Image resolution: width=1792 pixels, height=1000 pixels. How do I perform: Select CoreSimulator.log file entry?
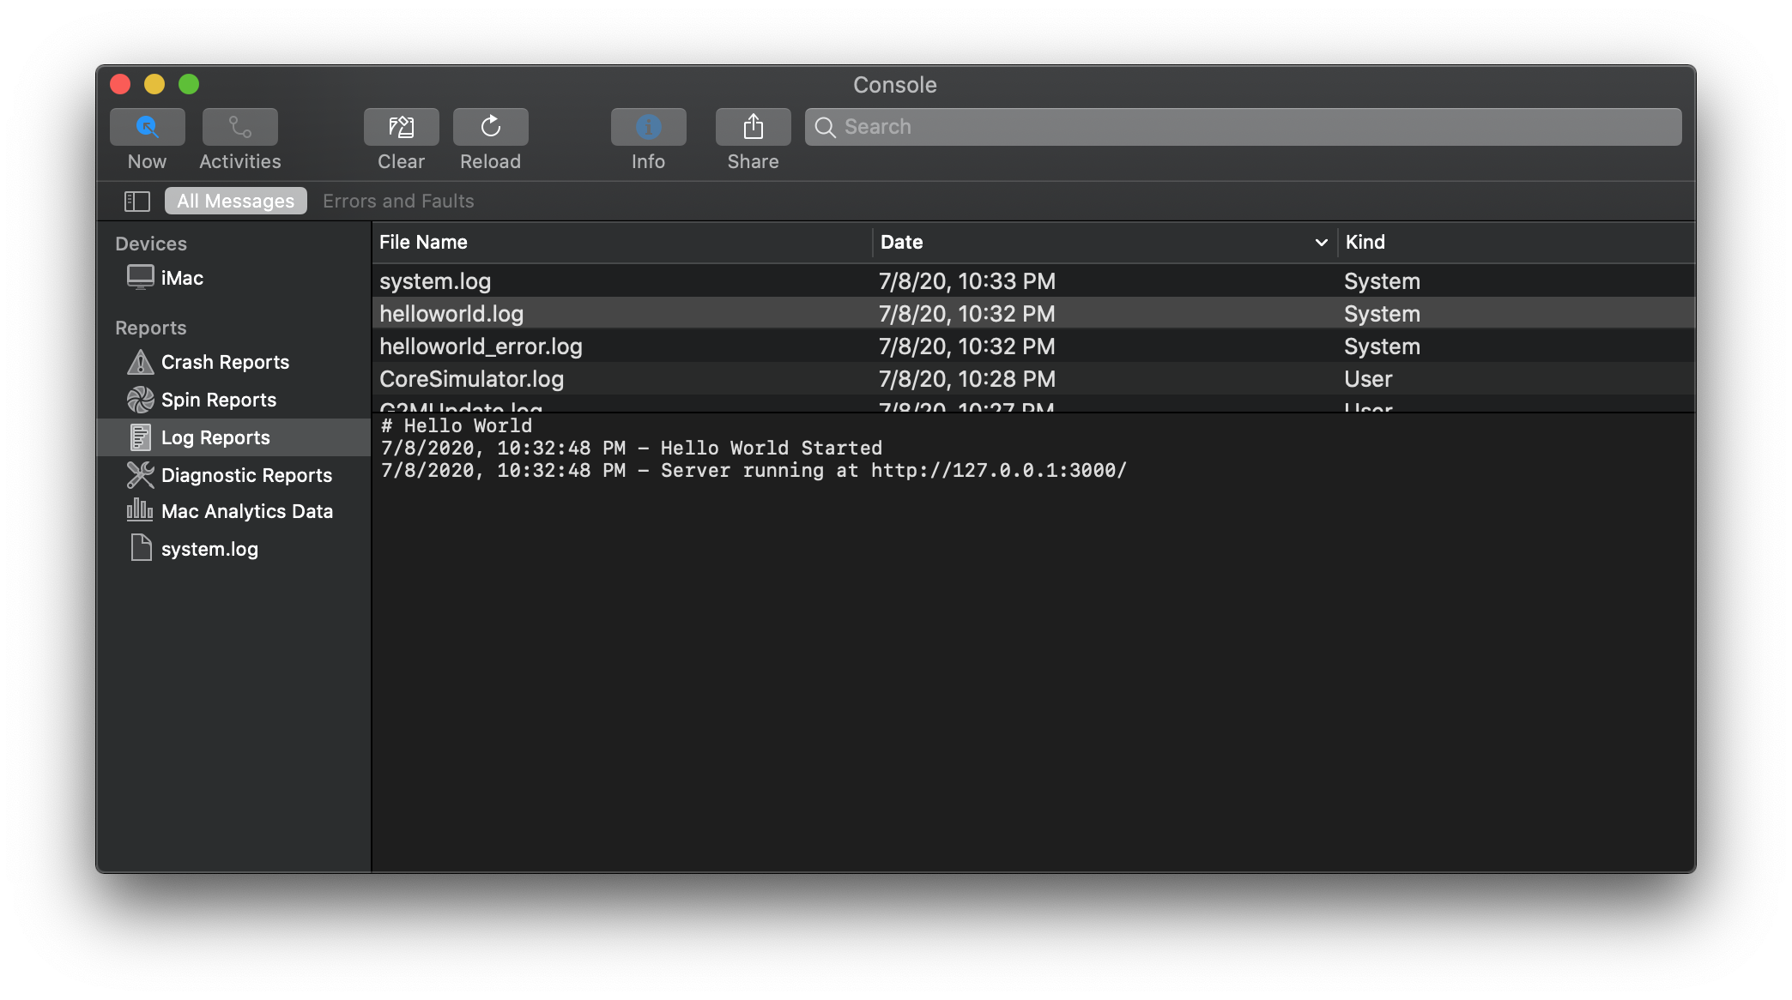tap(473, 379)
